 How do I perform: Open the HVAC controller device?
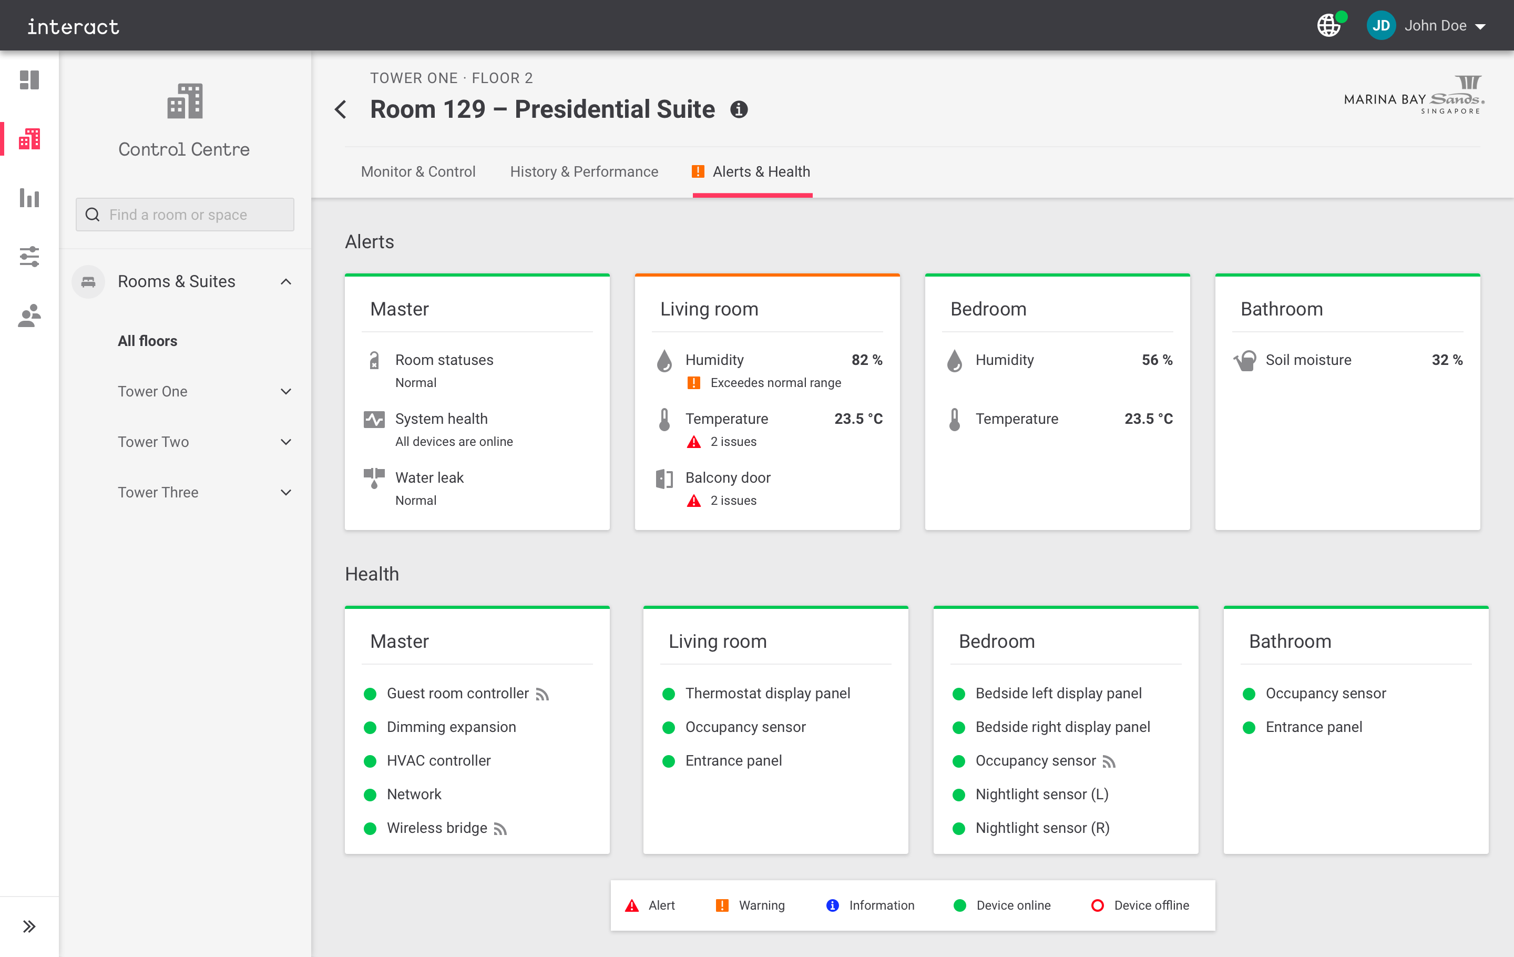(438, 760)
